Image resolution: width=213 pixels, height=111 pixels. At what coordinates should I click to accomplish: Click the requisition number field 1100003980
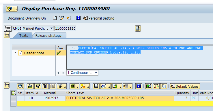click(x=65, y=28)
